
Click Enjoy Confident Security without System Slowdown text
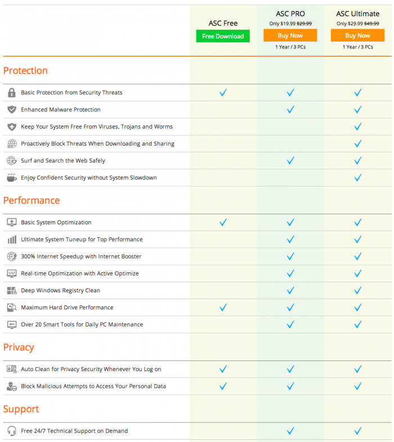[88, 178]
